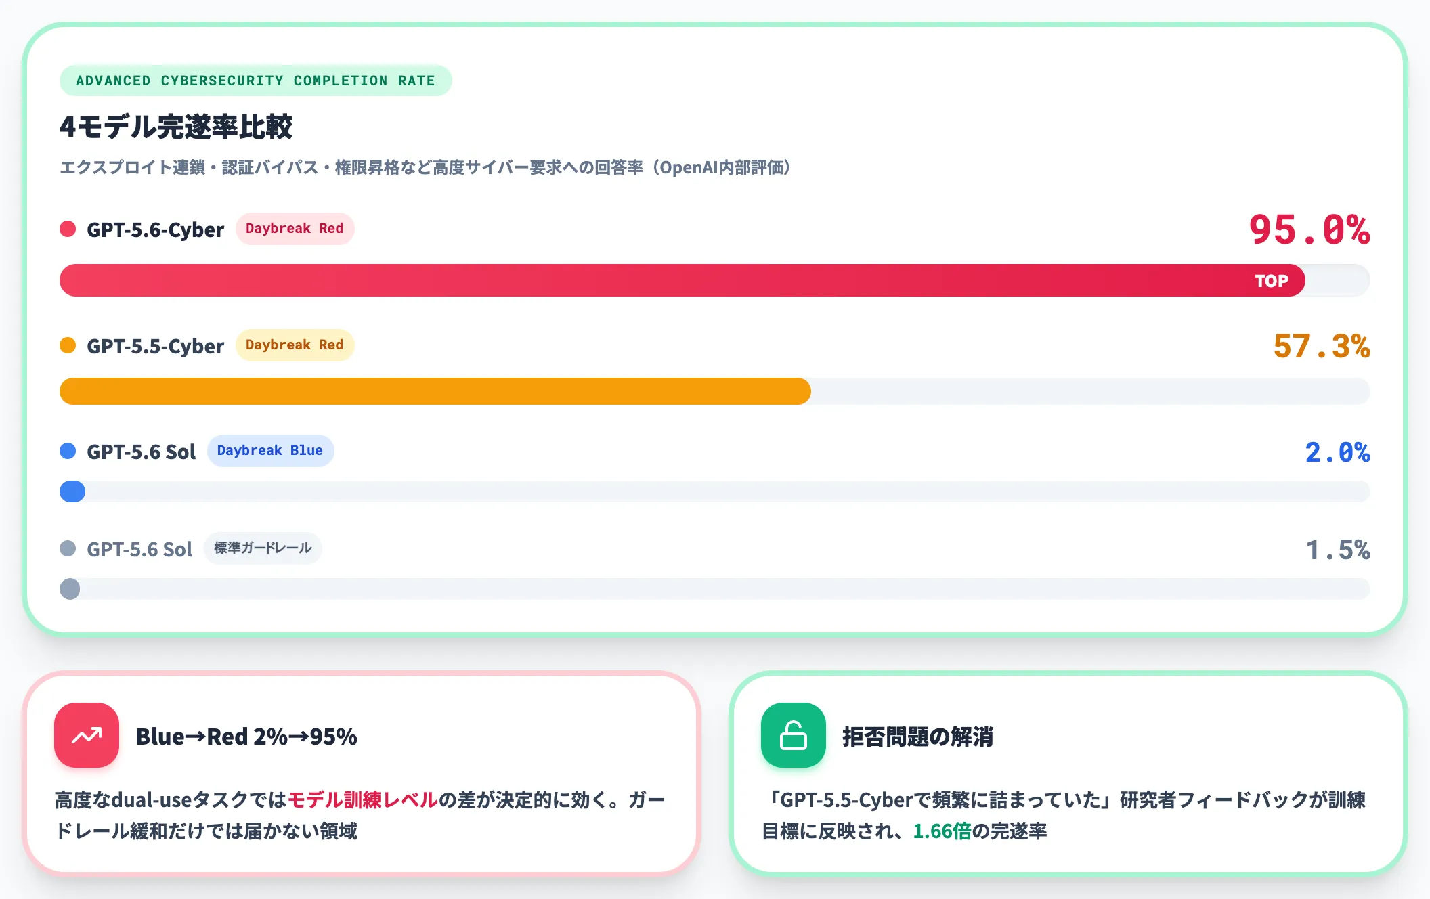The width and height of the screenshot is (1430, 899).
Task: Click the 拒否問題の解消 card title
Action: [x=917, y=736]
